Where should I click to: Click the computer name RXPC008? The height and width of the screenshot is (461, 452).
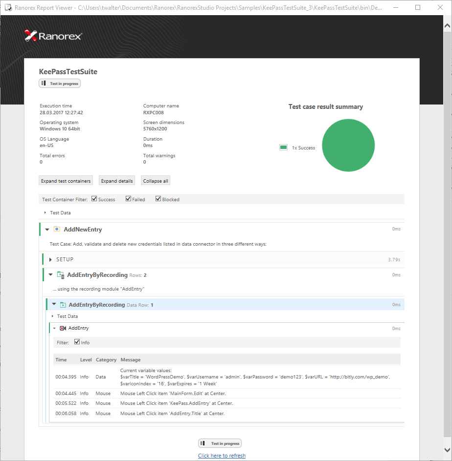pyautogui.click(x=154, y=113)
